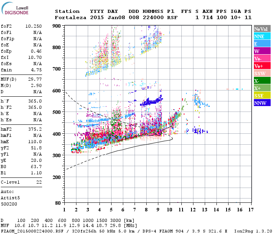The image size is (273, 234).
Task: Click the X- dark green legend swatch
Action: (262, 81)
